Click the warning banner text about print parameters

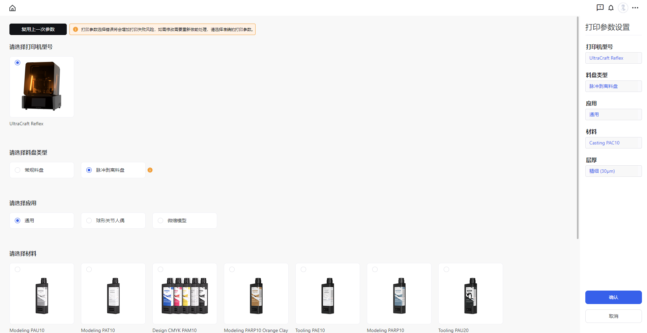pyautogui.click(x=167, y=30)
